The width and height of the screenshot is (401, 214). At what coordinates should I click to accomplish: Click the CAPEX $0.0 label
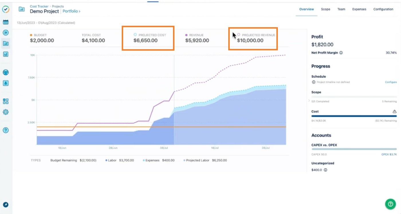(319, 154)
